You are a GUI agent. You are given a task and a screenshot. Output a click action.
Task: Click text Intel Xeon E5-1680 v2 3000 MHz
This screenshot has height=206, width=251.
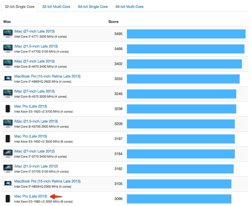[x=37, y=201]
